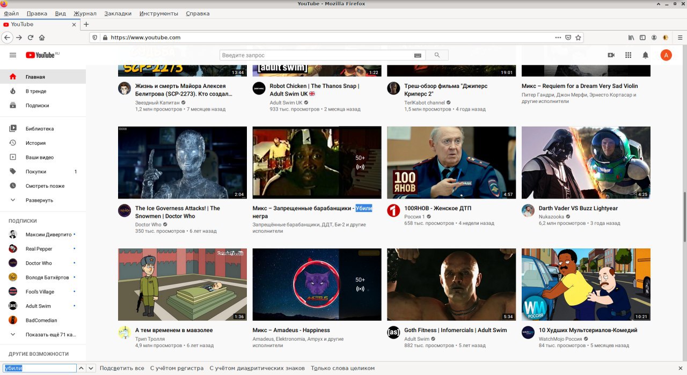Open Goth Fitness video thumbnail

tap(451, 284)
